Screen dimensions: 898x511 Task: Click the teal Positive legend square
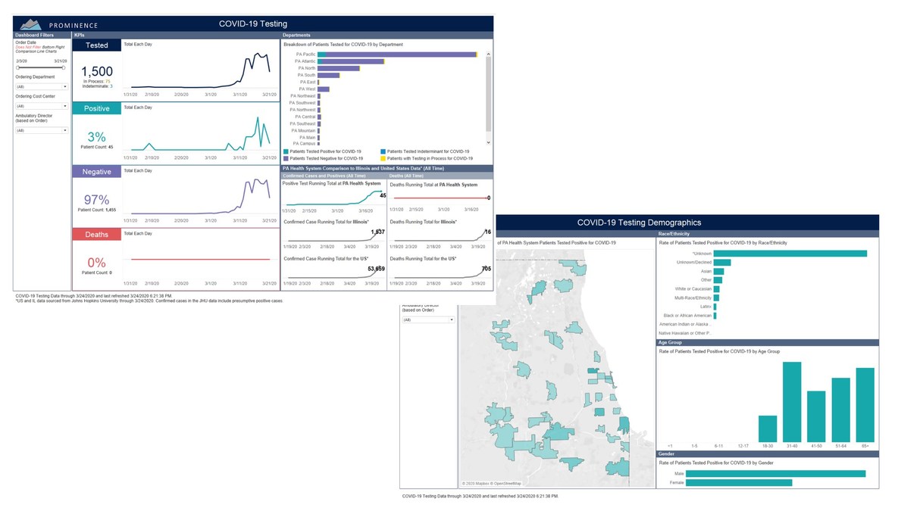click(x=286, y=151)
